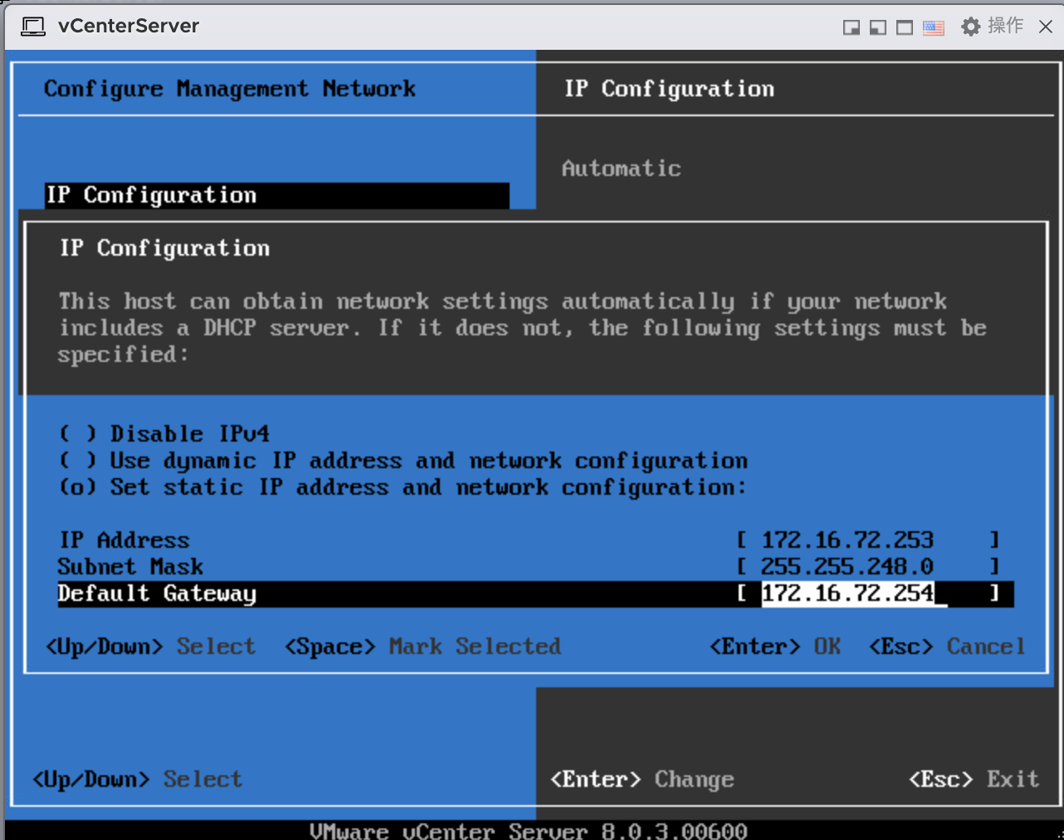Click the IP Address field 172.16.72.253
The height and width of the screenshot is (840, 1064).
click(x=847, y=540)
